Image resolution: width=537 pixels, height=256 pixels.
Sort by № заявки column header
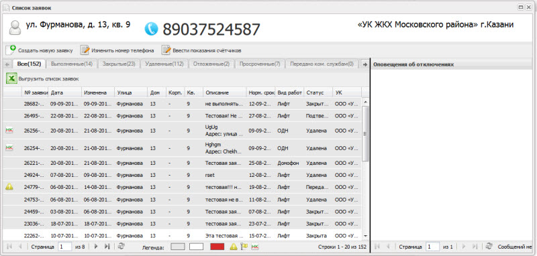pyautogui.click(x=36, y=92)
